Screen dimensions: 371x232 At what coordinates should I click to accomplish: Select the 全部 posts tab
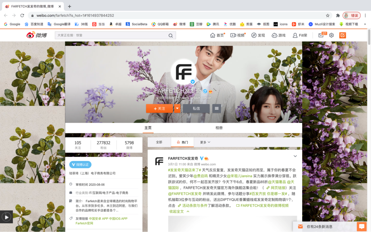tap(159, 142)
